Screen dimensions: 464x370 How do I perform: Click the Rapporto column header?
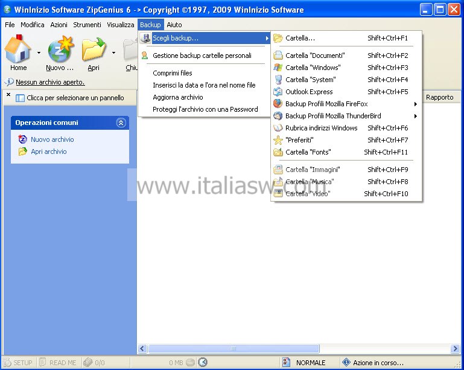(441, 97)
